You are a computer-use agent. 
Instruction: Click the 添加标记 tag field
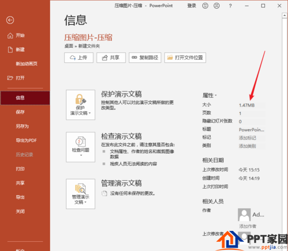point(252,138)
